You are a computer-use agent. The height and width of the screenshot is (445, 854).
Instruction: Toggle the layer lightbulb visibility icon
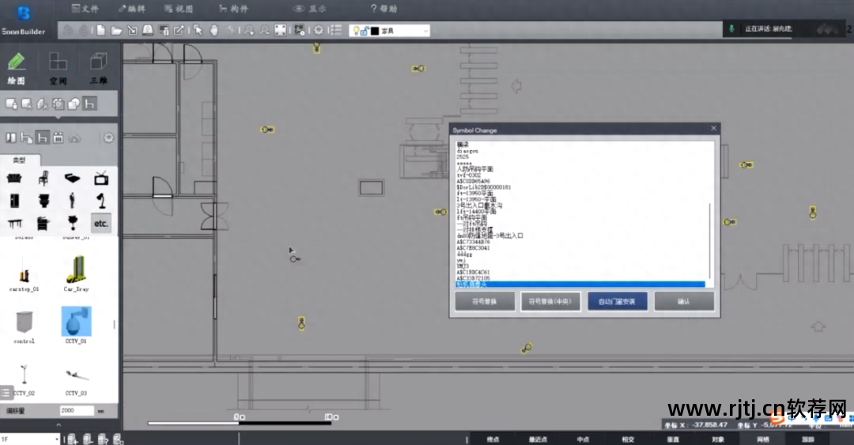pos(356,31)
